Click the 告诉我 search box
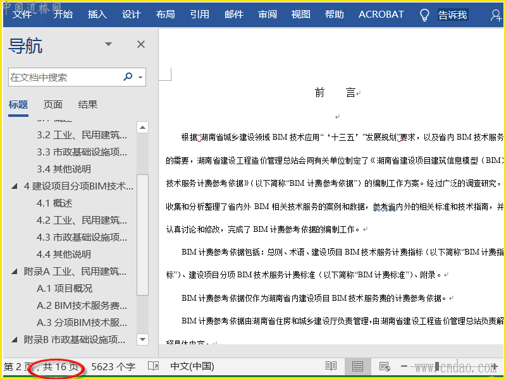 [x=452, y=15]
